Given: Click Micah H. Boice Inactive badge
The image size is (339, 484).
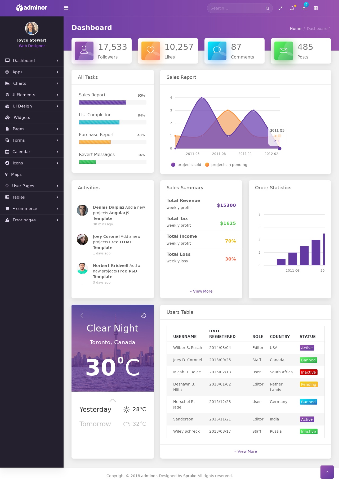Looking at the screenshot, I should 309,372.
